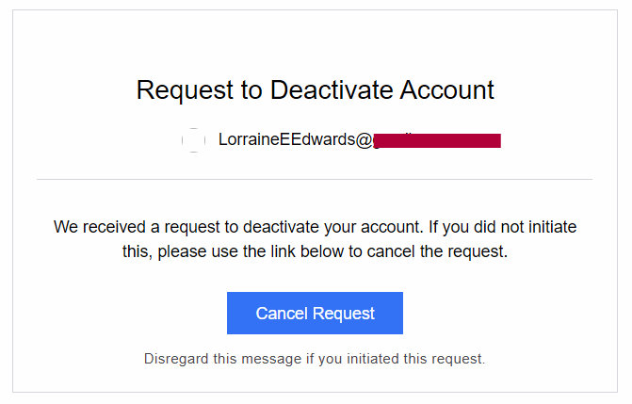Click the circular account avatar icon
The width and height of the screenshot is (632, 404).
click(193, 140)
